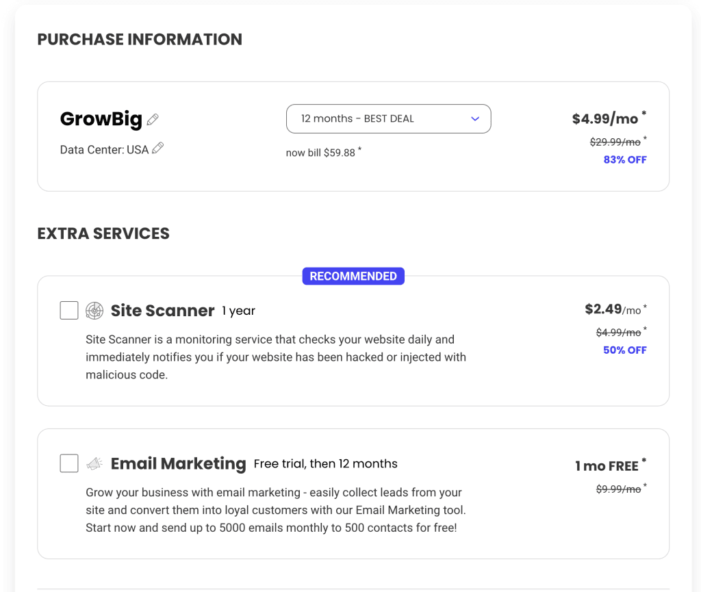Viewport: 701px width, 592px height.
Task: Click the RECOMMENDED badge
Action: pos(353,276)
